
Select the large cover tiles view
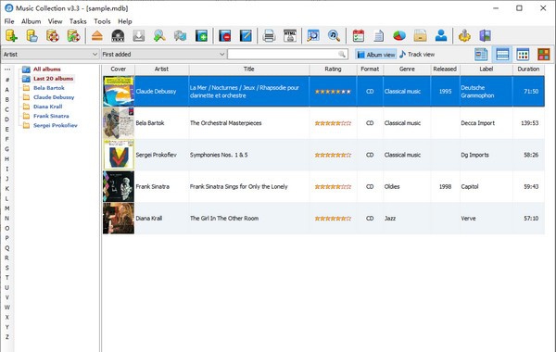tap(544, 55)
